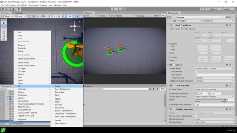This screenshot has width=237, height=133.
Task: Open Blocking Objects dropdown
Action: click(214, 119)
